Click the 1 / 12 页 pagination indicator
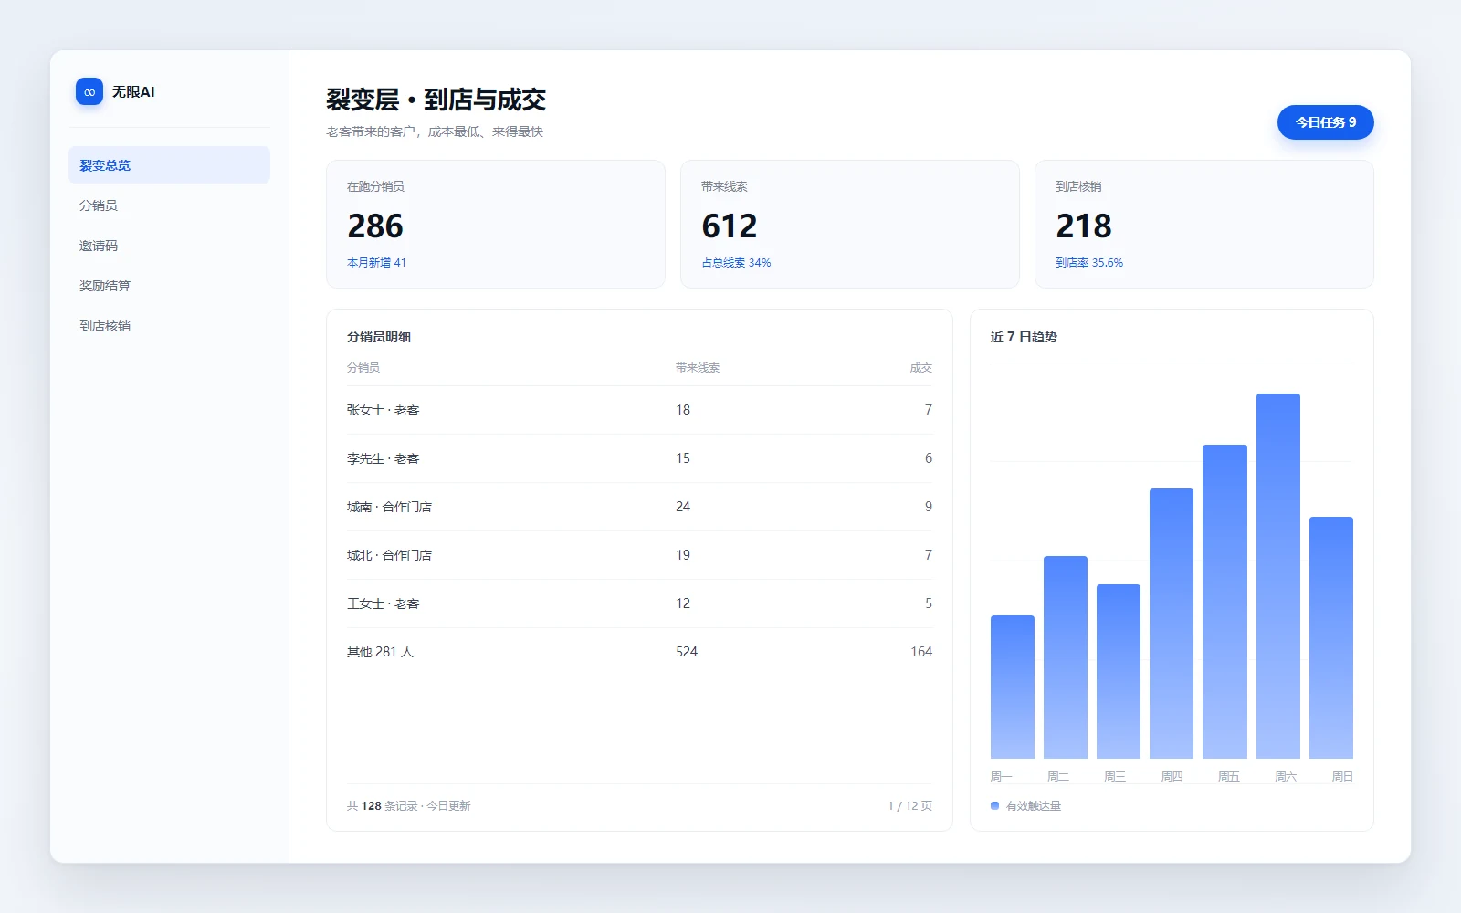Image resolution: width=1461 pixels, height=913 pixels. (x=909, y=806)
